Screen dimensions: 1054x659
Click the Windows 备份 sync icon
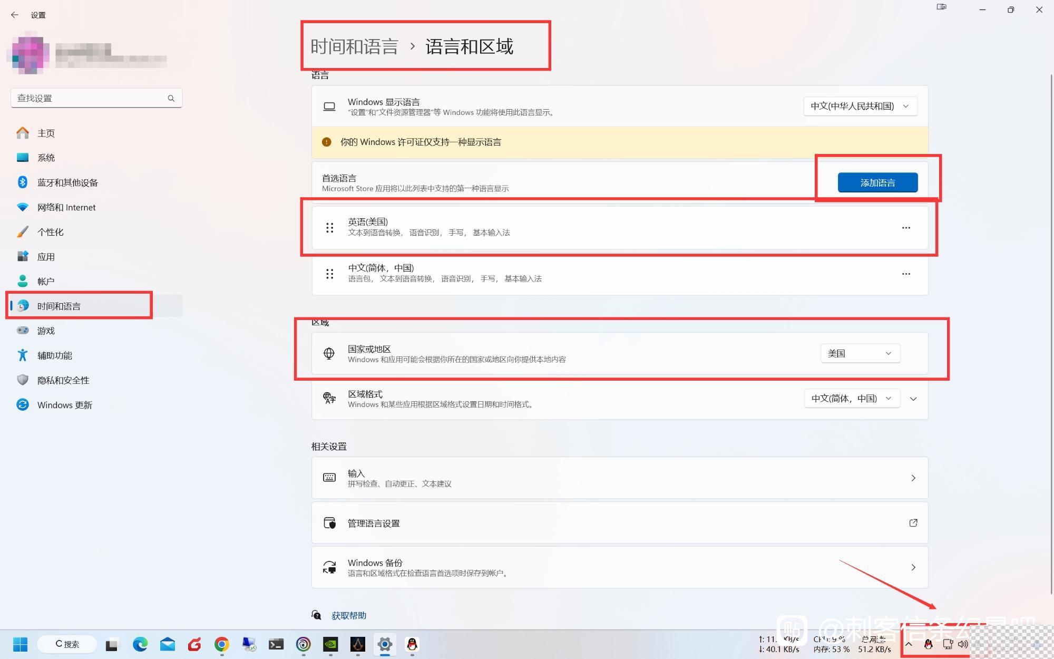pyautogui.click(x=329, y=567)
